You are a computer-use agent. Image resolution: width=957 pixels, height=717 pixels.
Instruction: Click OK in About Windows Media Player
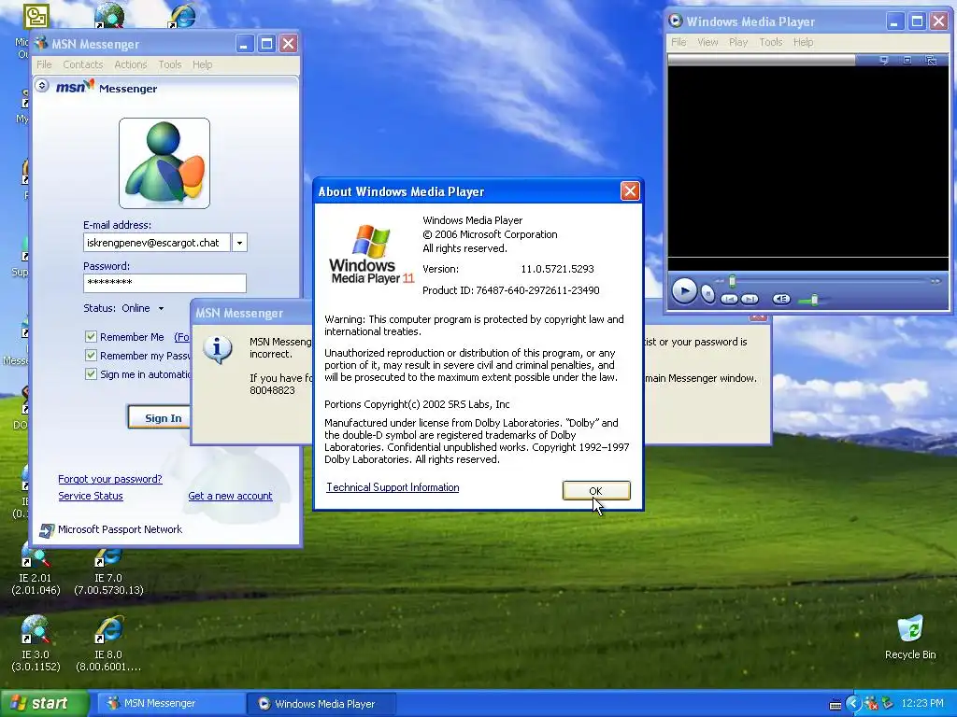[595, 491]
